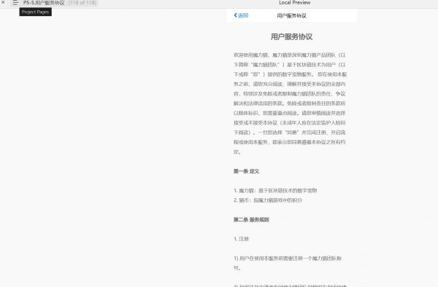Close the preview sidebar with X icon
The width and height of the screenshot is (438, 287).
tap(3, 2)
